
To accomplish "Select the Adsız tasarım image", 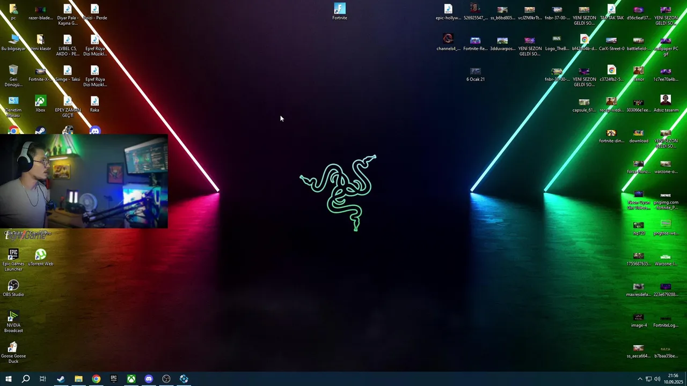I will [666, 105].
